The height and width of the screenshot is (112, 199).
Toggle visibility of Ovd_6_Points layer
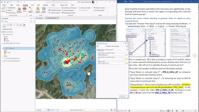(4, 35)
